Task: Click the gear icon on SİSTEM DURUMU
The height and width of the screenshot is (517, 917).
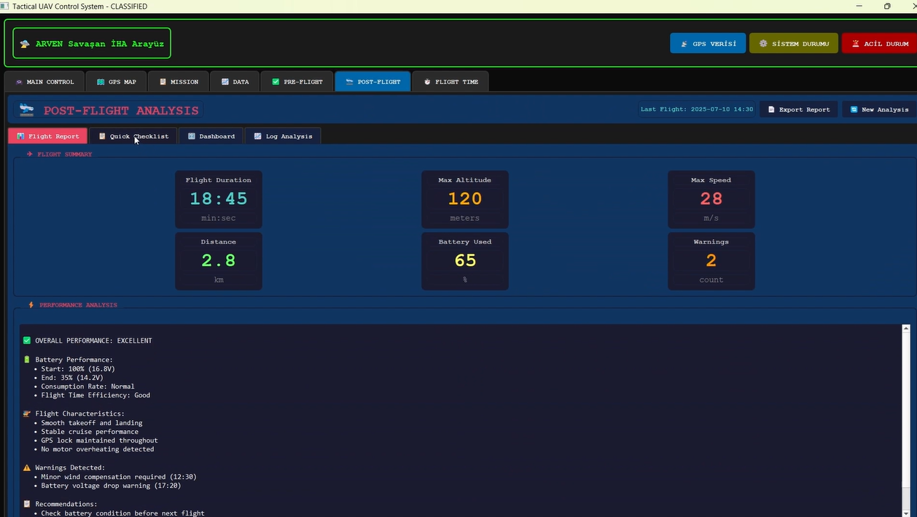Action: tap(763, 44)
